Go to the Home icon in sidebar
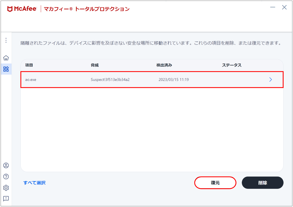The image size is (293, 207). tap(6, 58)
